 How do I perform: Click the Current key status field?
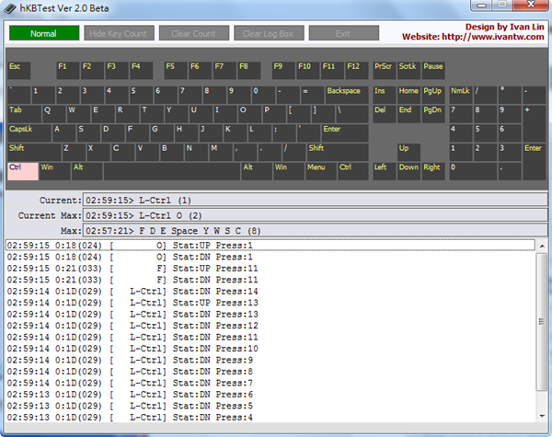click(x=315, y=200)
